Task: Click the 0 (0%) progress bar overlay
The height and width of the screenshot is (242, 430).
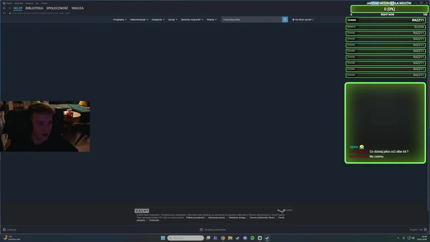Action: pos(389,9)
